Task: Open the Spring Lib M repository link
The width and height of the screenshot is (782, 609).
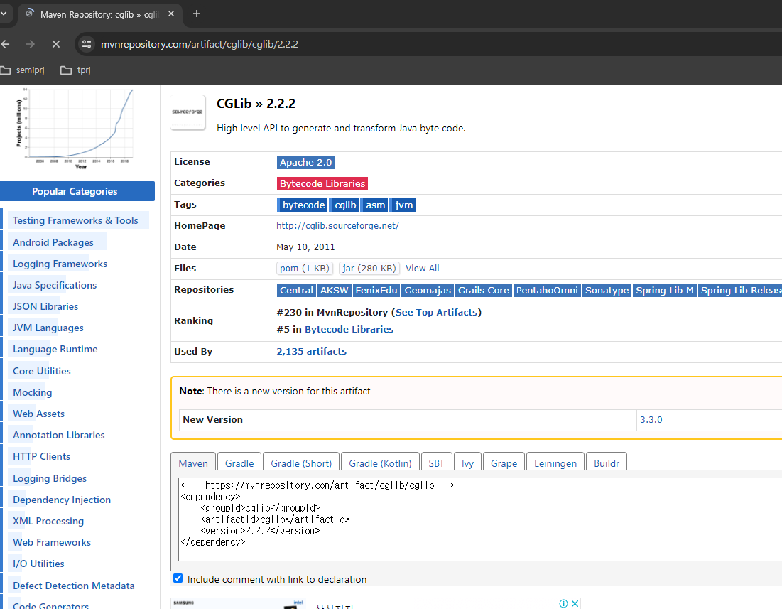Action: pyautogui.click(x=665, y=290)
